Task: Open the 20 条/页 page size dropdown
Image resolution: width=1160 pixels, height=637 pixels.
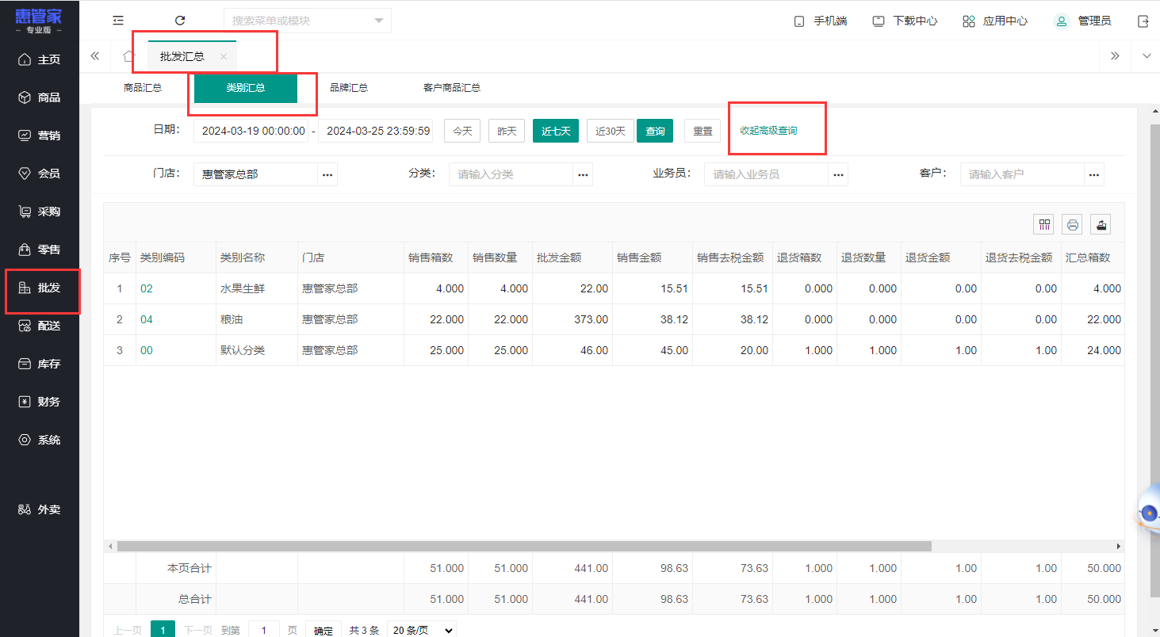Action: (x=422, y=631)
